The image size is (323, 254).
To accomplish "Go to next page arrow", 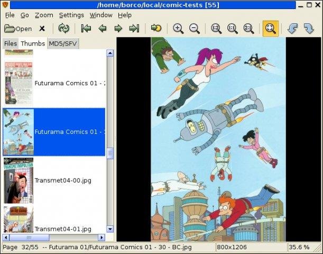I will [x=118, y=29].
